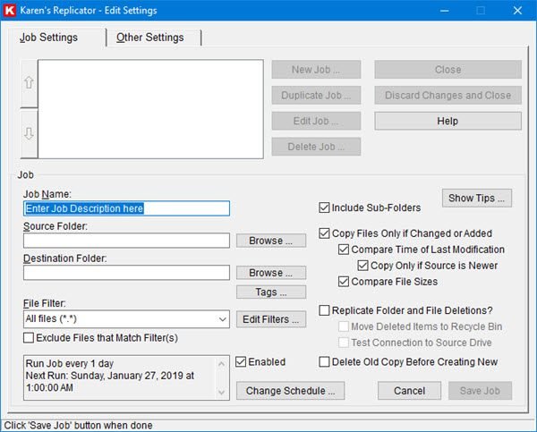
Task: Check Exclude Files that Match Filter(s)
Action: [29, 337]
